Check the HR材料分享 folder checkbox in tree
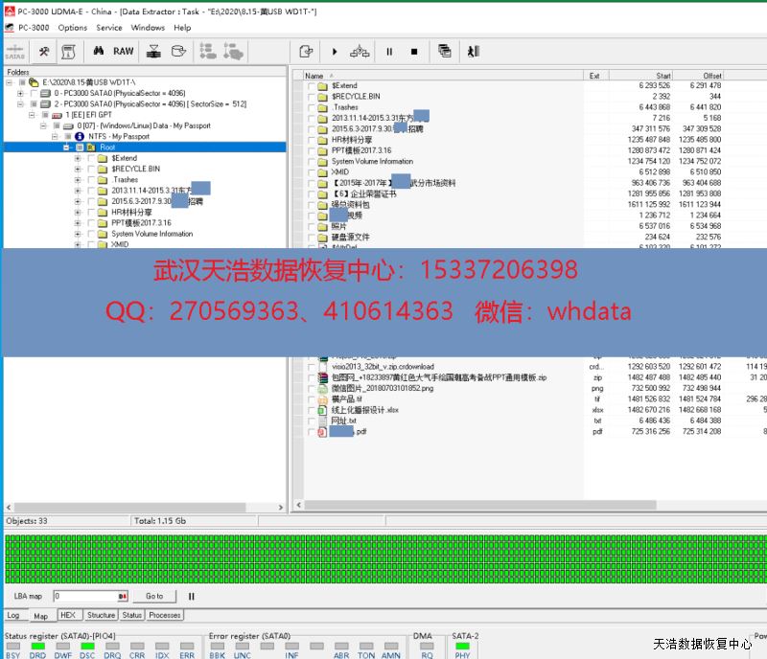This screenshot has height=659, width=767. pos(91,212)
